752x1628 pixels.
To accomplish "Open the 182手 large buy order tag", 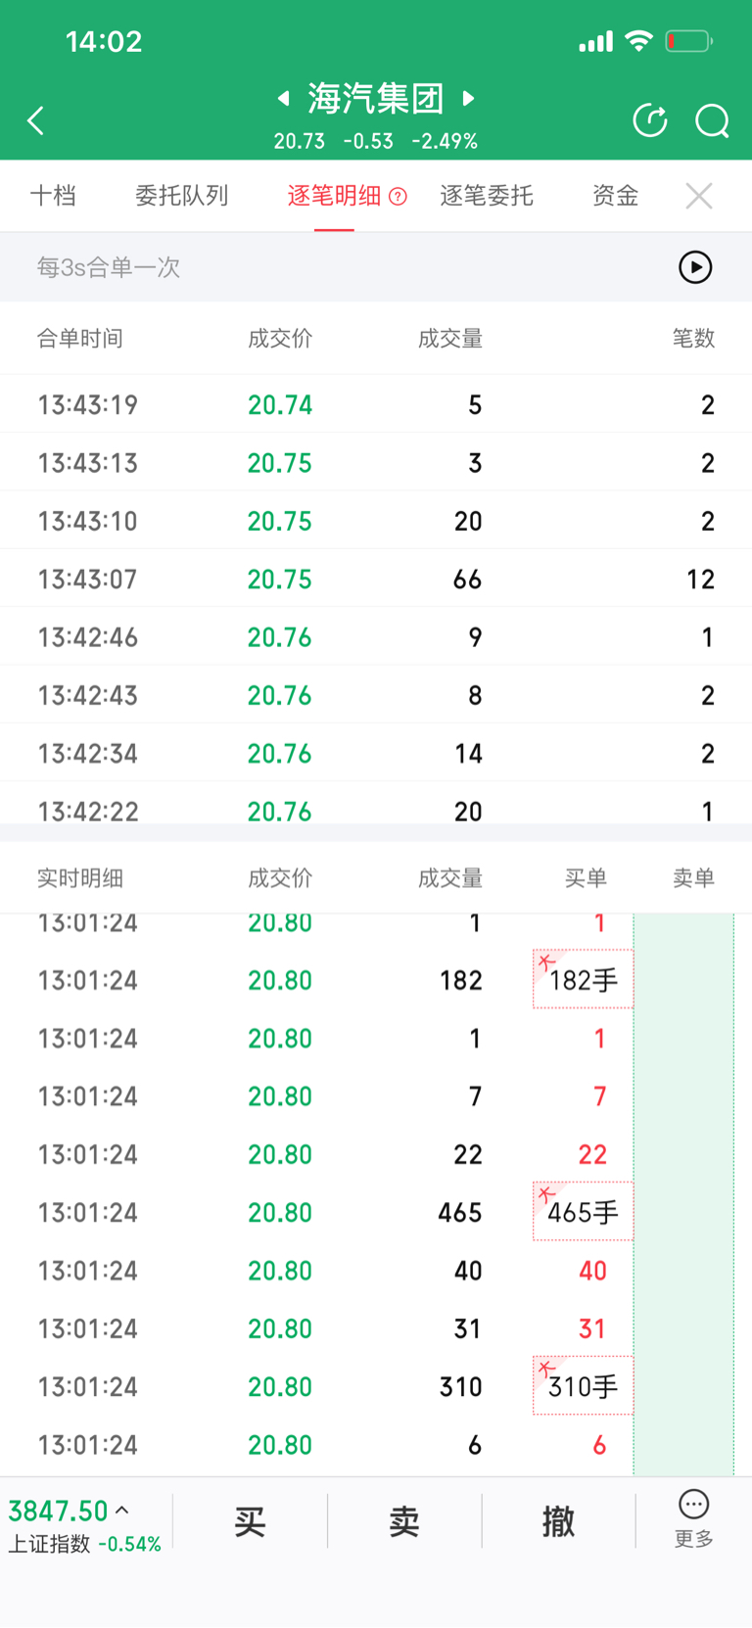I will point(583,979).
